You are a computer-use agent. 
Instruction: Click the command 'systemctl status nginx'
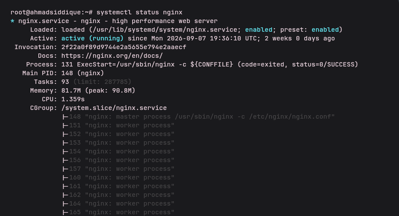click(x=140, y=12)
